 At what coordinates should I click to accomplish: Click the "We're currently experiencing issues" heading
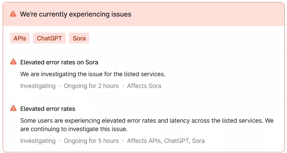pos(75,14)
